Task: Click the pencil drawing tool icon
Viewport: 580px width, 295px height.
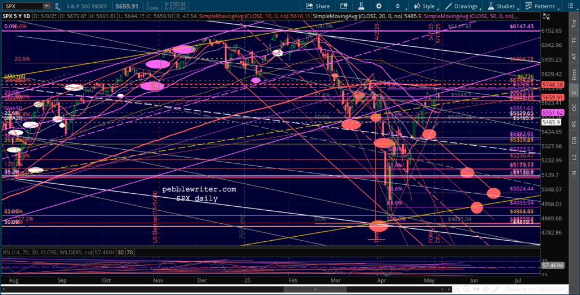Action: pyautogui.click(x=494, y=290)
